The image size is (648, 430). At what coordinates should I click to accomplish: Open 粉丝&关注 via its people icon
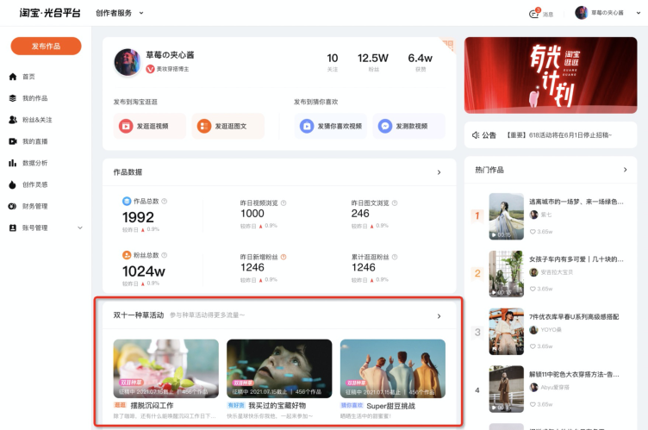(x=13, y=120)
